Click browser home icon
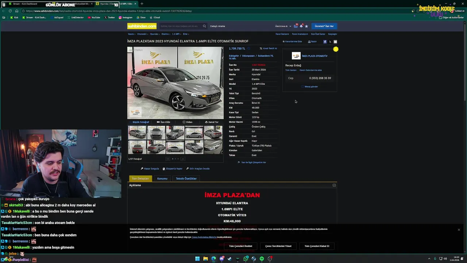This screenshot has width=467, height=263. 16,11
